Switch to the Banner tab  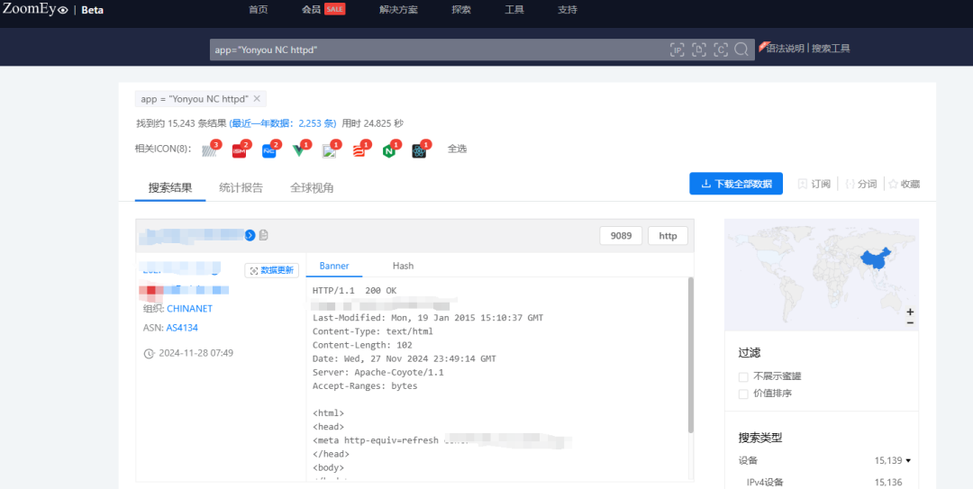[x=334, y=266]
